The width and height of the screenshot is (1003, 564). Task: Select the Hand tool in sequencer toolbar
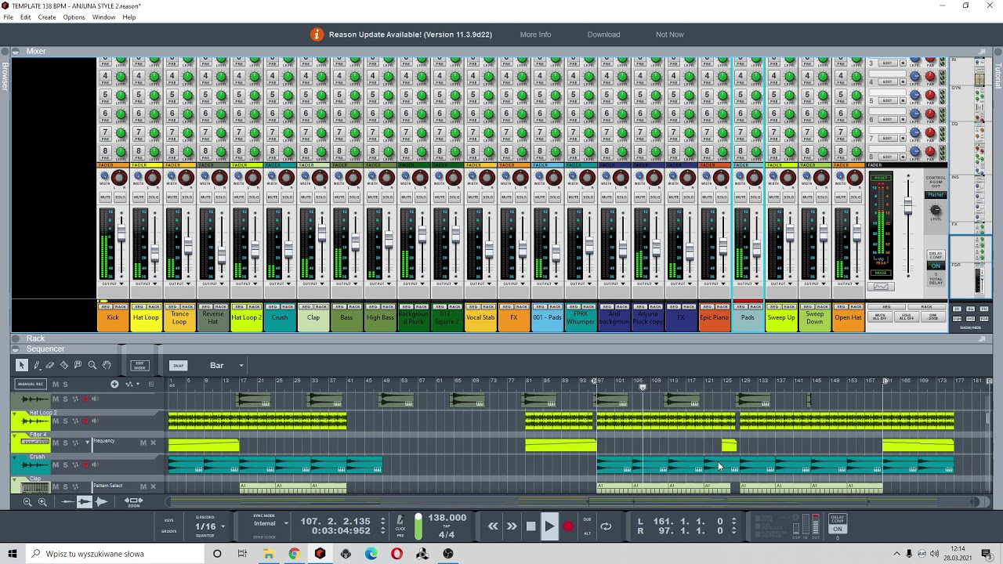click(x=107, y=365)
